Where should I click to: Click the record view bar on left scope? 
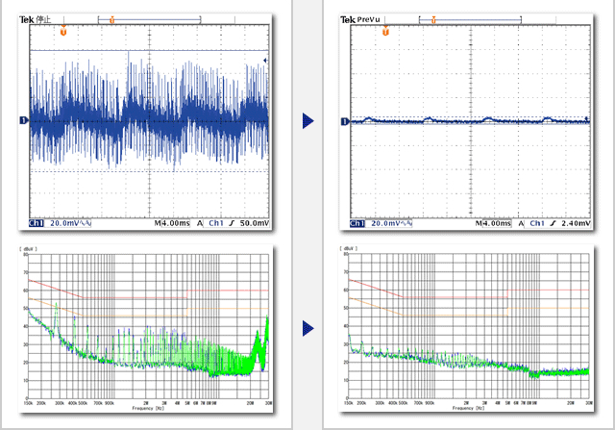point(150,19)
